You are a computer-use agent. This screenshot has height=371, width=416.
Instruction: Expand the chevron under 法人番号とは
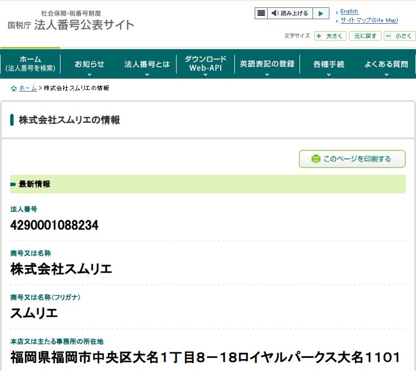[x=147, y=75]
